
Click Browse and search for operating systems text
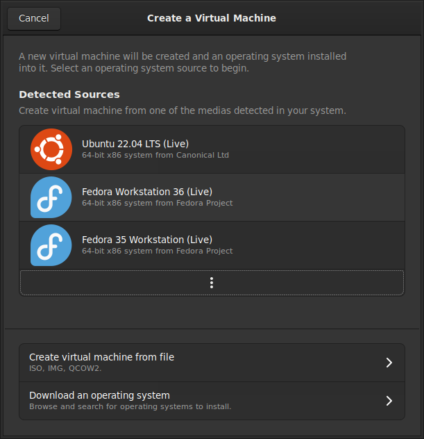coord(130,406)
